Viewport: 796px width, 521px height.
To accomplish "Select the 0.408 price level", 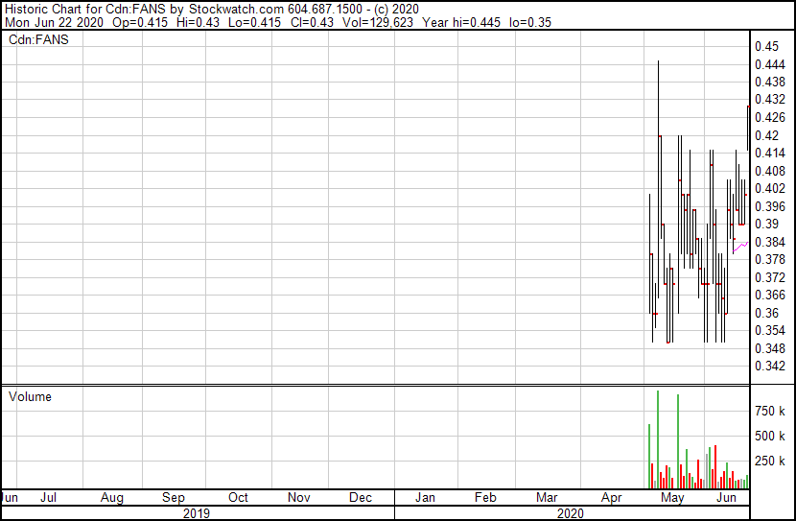I will click(x=770, y=171).
